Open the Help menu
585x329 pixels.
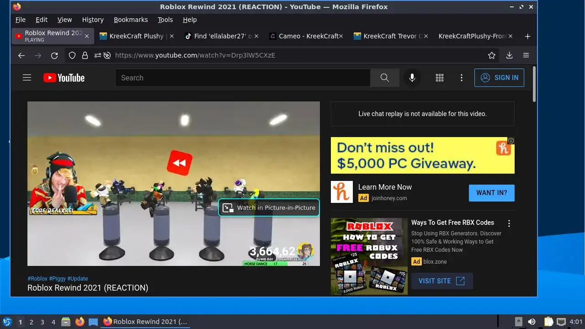[190, 20]
